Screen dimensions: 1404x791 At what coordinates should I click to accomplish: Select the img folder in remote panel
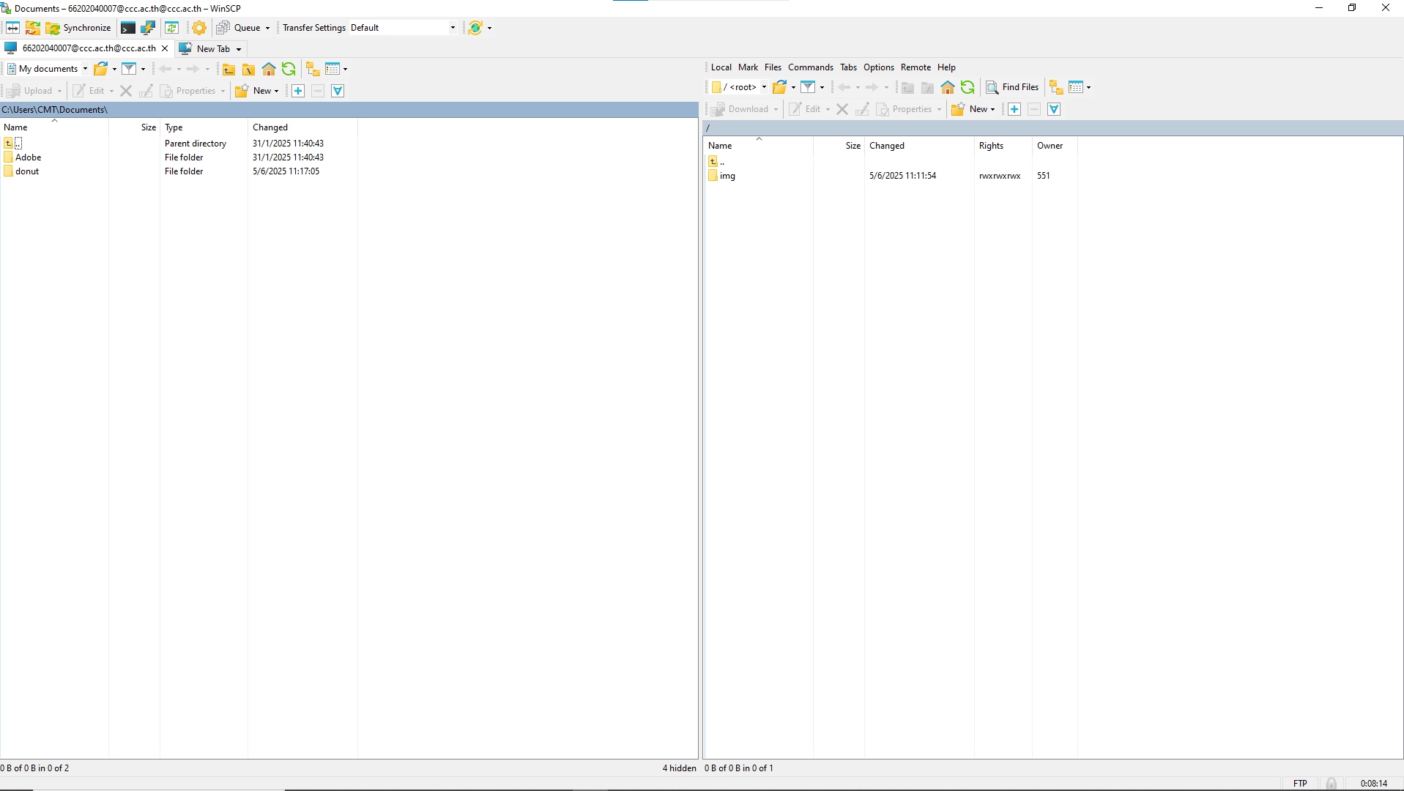(x=727, y=176)
